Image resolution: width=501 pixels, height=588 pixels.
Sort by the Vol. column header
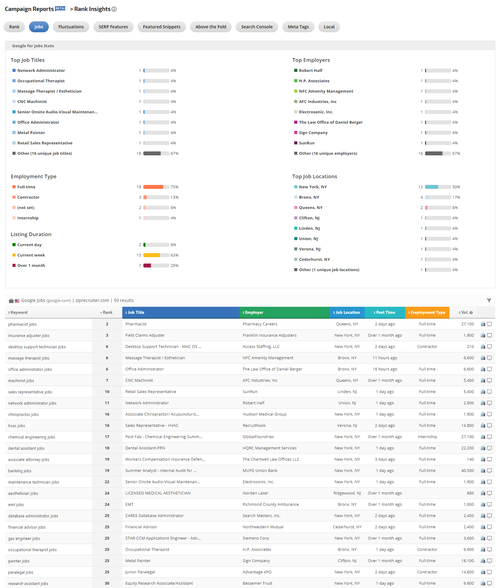463,313
